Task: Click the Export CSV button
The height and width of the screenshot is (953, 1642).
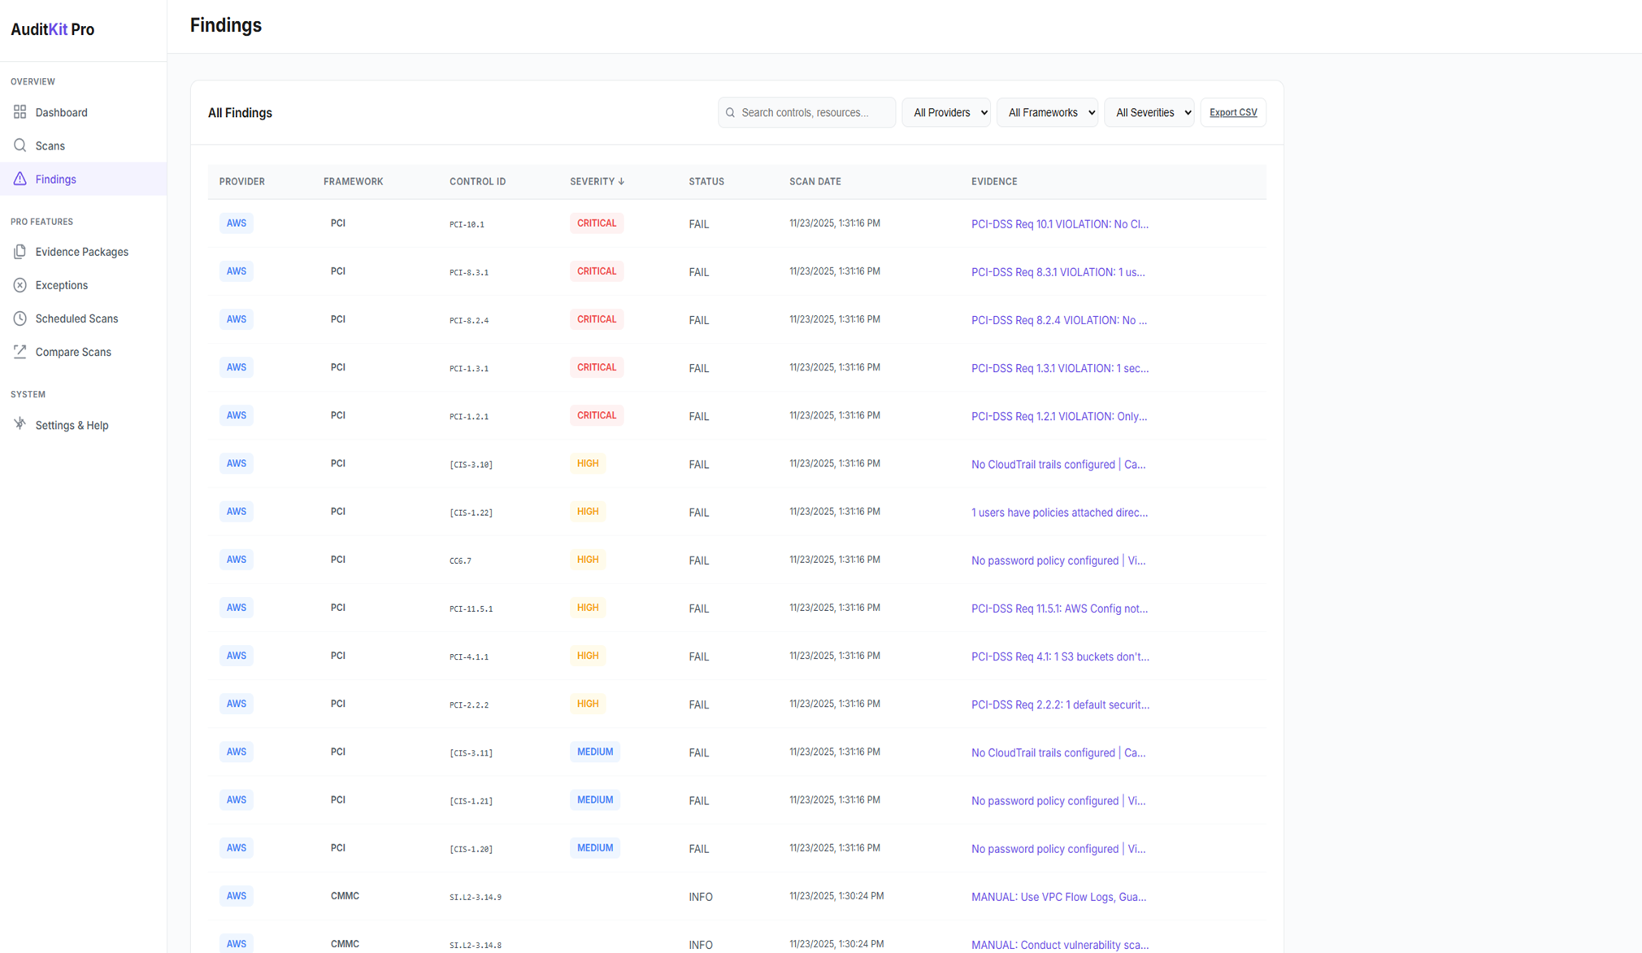Action: (x=1232, y=113)
